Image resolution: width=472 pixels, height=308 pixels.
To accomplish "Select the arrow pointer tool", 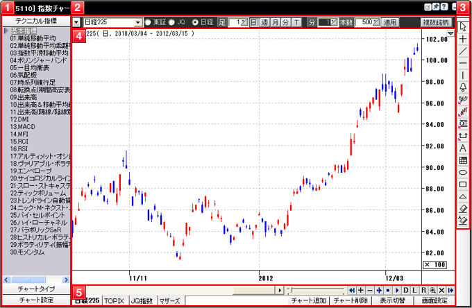I will pyautogui.click(x=463, y=27).
